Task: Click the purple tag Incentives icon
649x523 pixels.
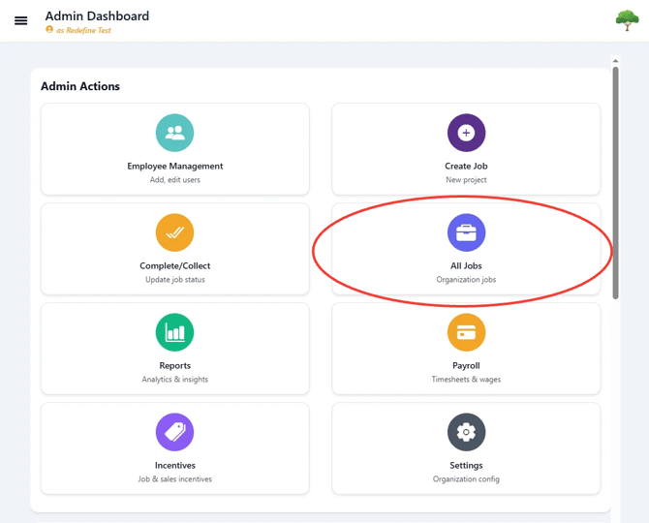Action: tap(174, 432)
